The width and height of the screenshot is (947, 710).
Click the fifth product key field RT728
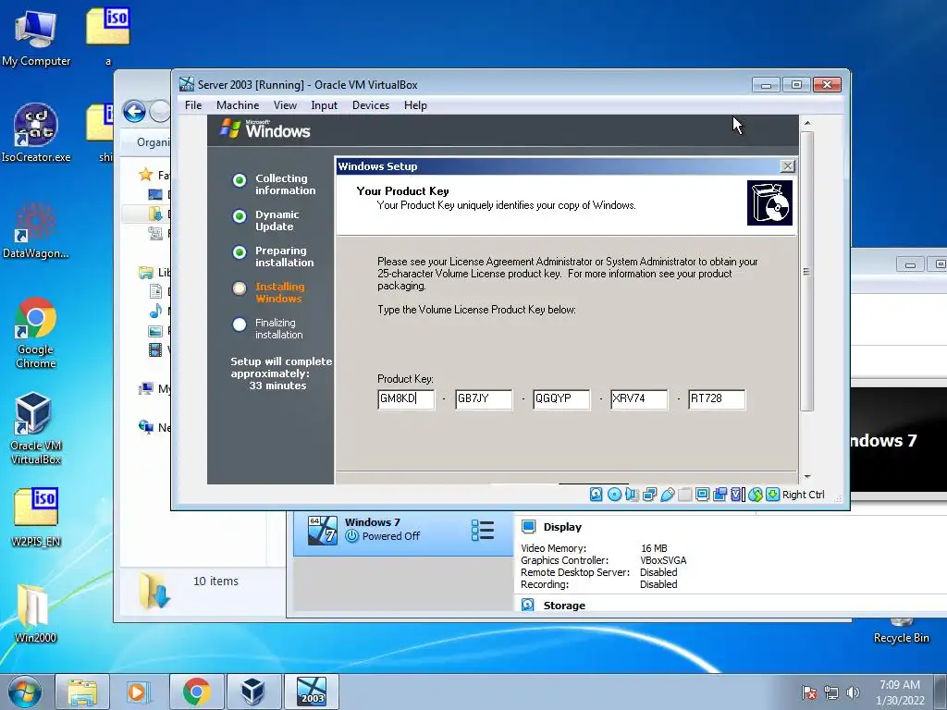click(717, 399)
